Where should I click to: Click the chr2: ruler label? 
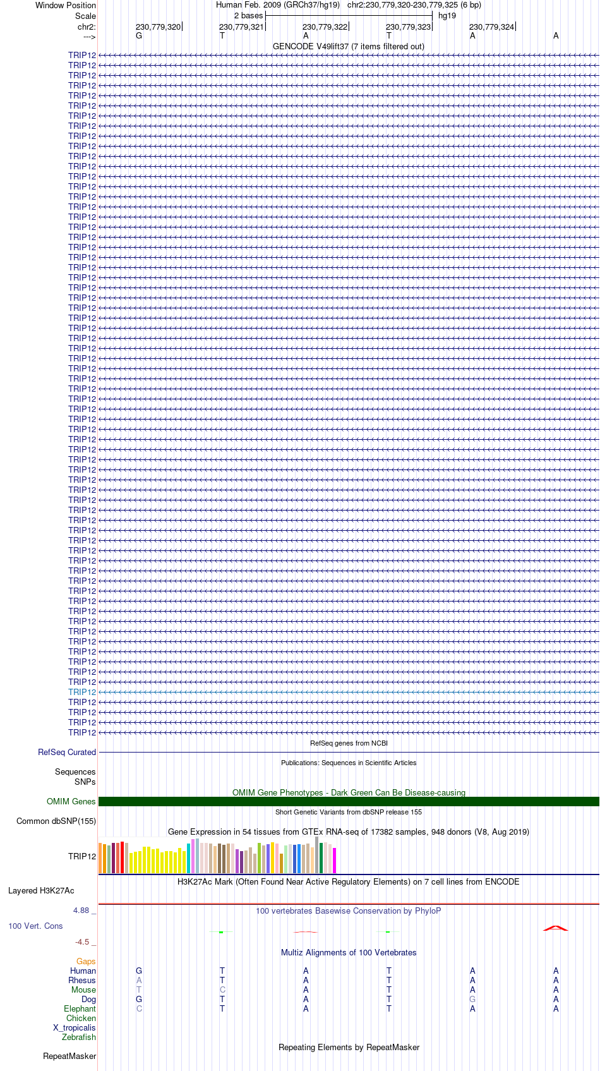[x=87, y=27]
